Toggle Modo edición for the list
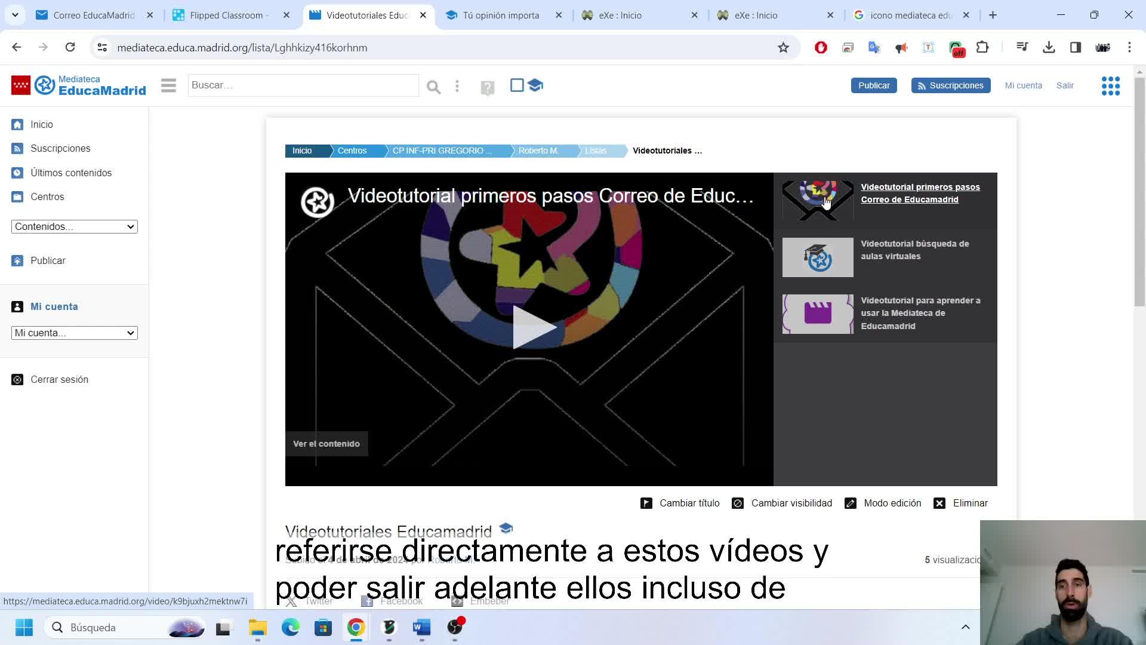The width and height of the screenshot is (1146, 645). tap(883, 503)
